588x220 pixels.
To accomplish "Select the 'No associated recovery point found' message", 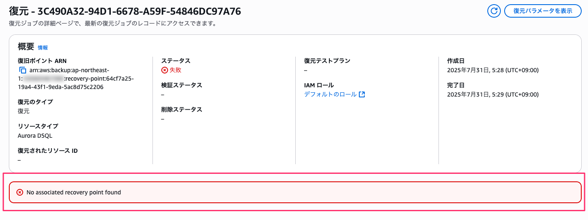I will (x=74, y=192).
